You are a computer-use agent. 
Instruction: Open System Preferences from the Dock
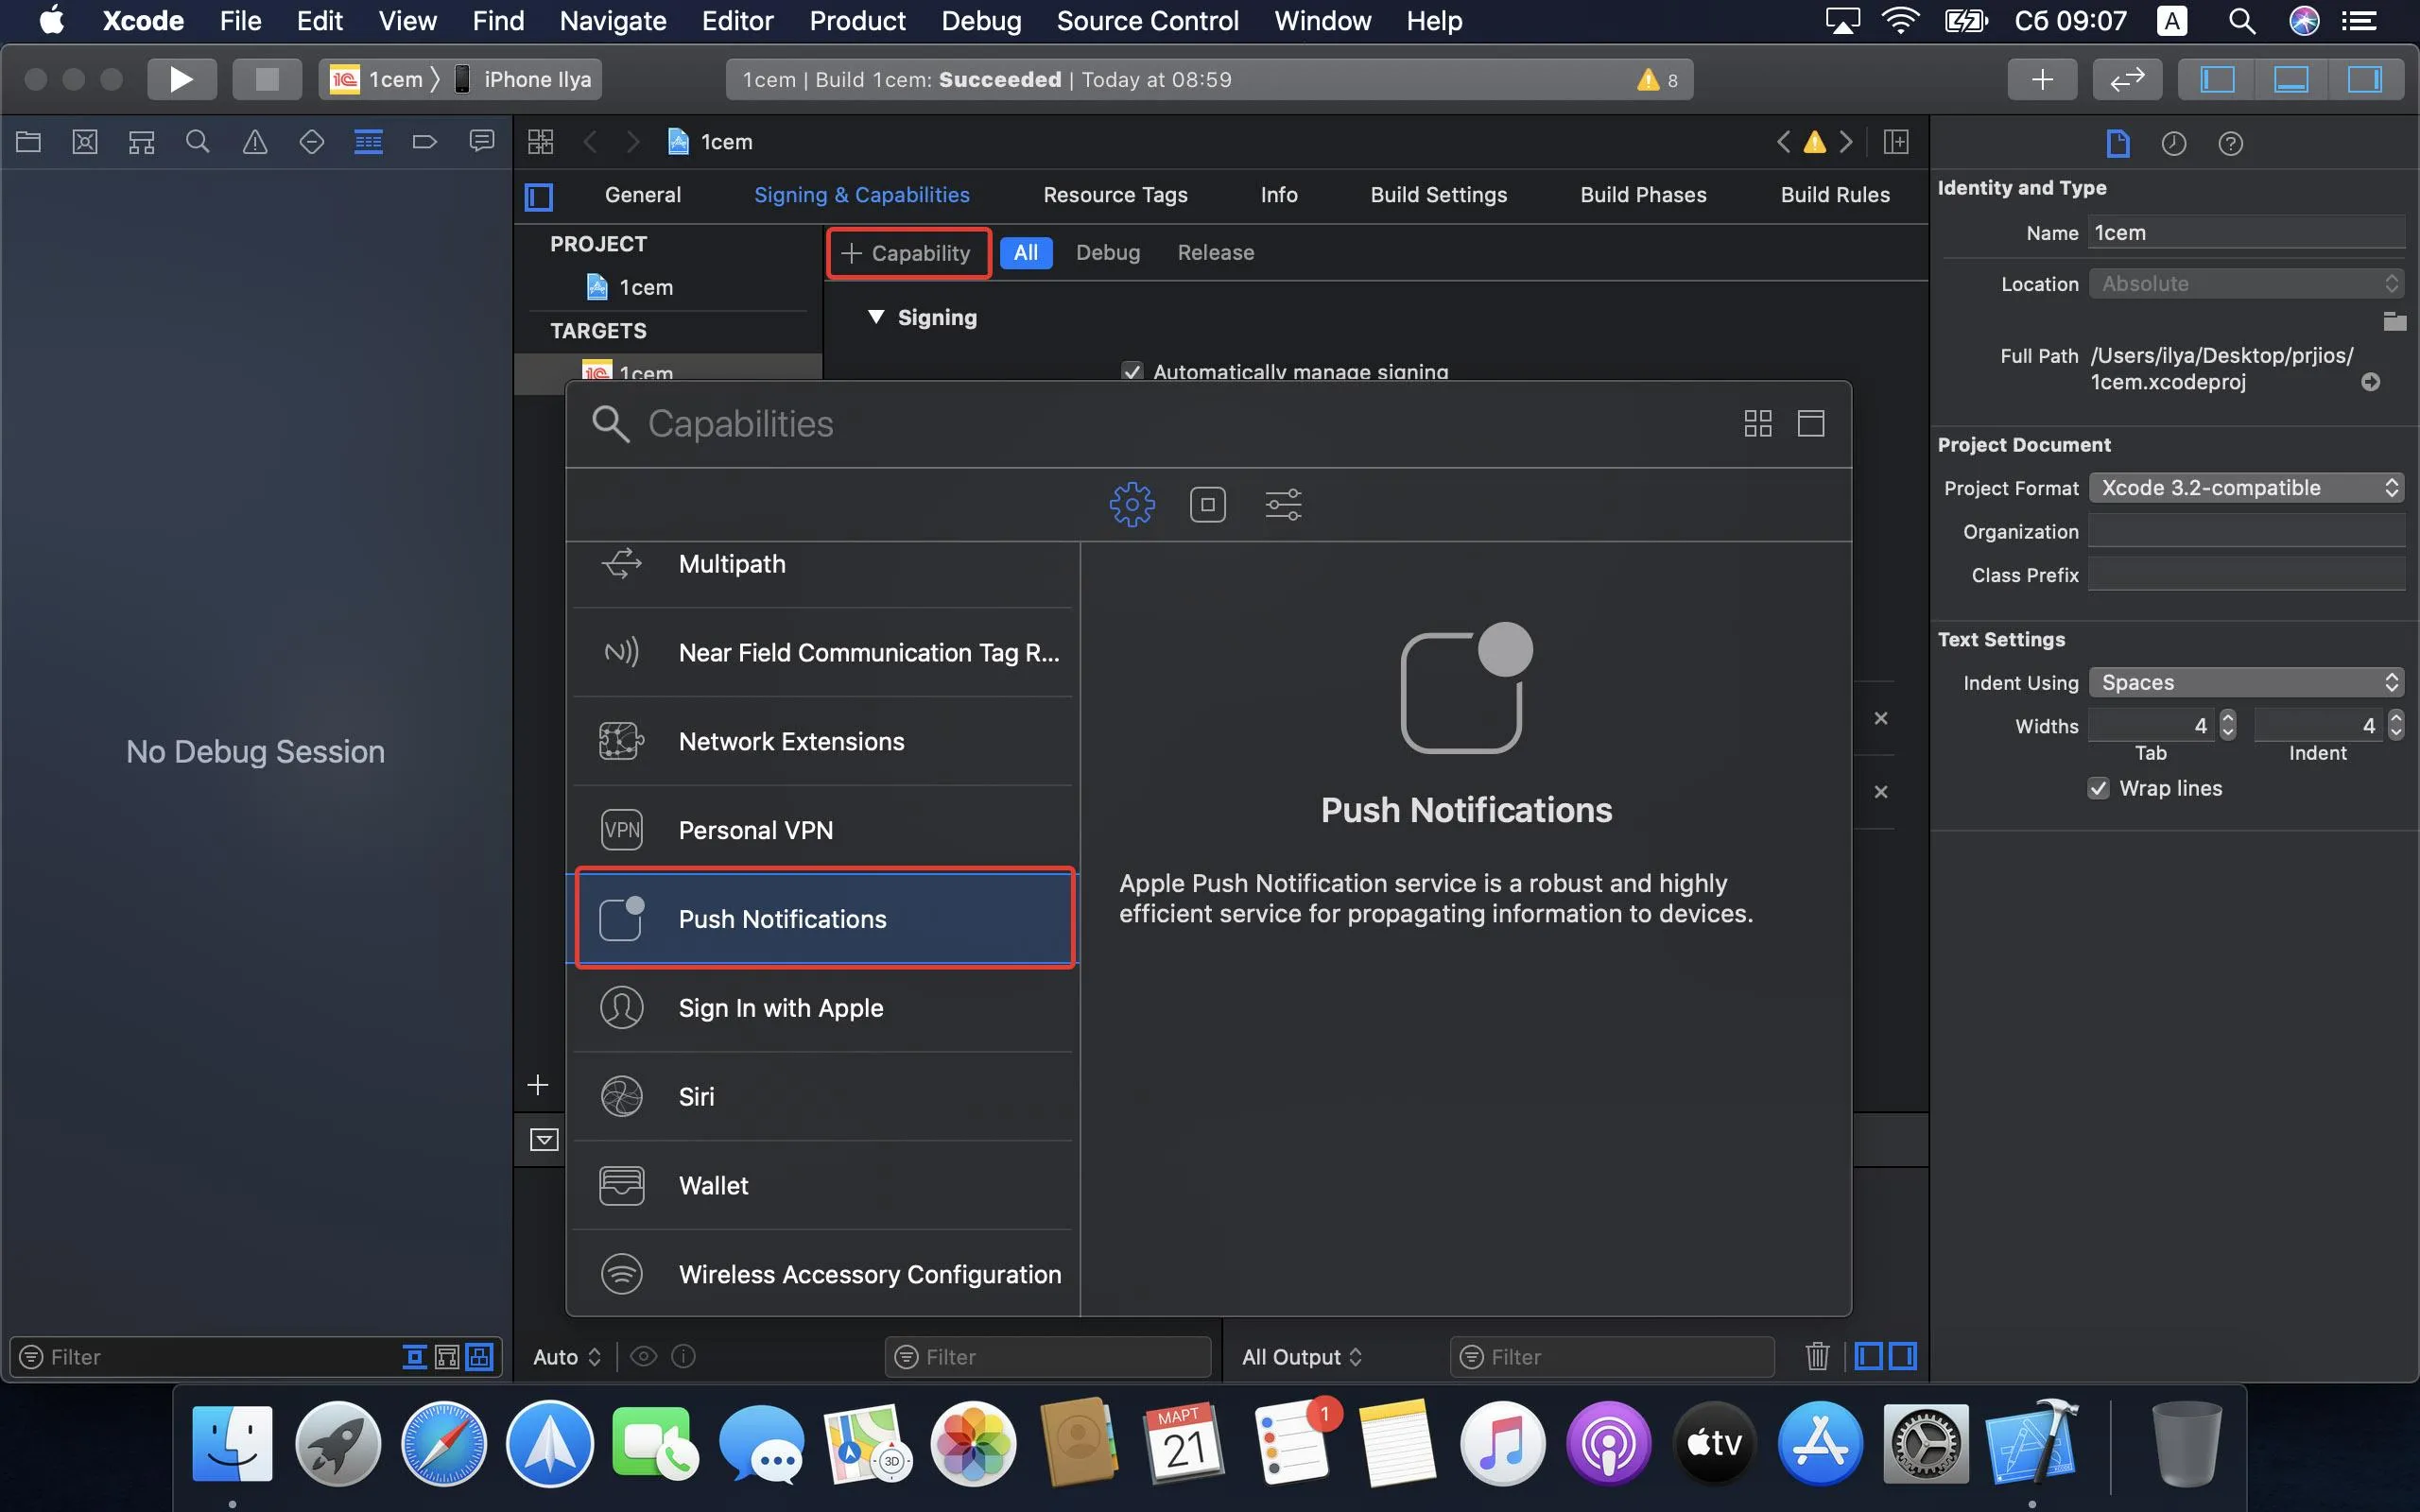1925,1444
